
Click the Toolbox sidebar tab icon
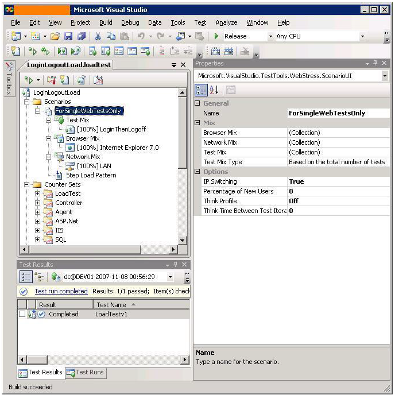coord(9,68)
